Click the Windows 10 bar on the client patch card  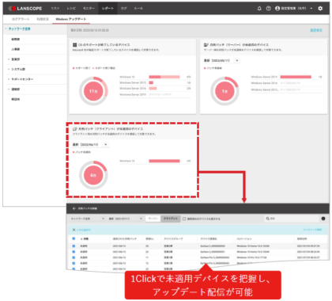pos(164,161)
